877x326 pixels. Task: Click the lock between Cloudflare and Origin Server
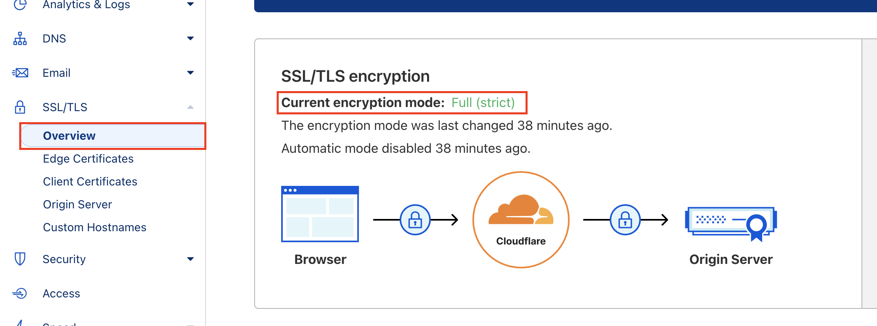pyautogui.click(x=625, y=220)
